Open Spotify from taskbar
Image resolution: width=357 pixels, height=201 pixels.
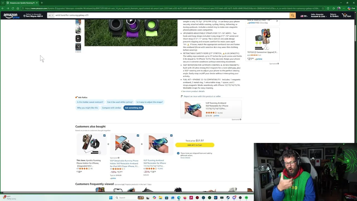tap(246, 198)
